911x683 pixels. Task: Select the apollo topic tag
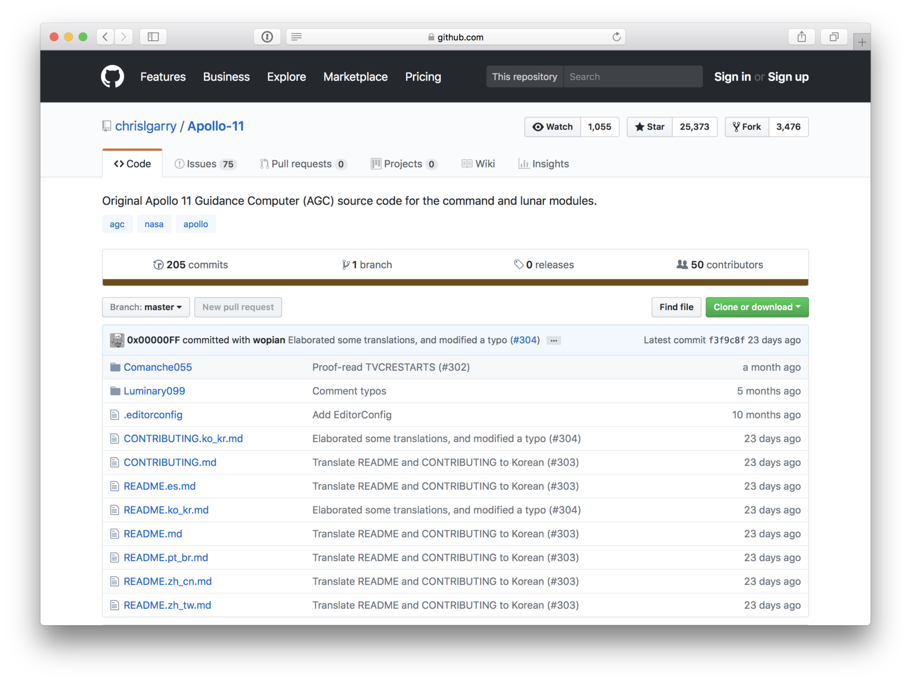(x=196, y=224)
